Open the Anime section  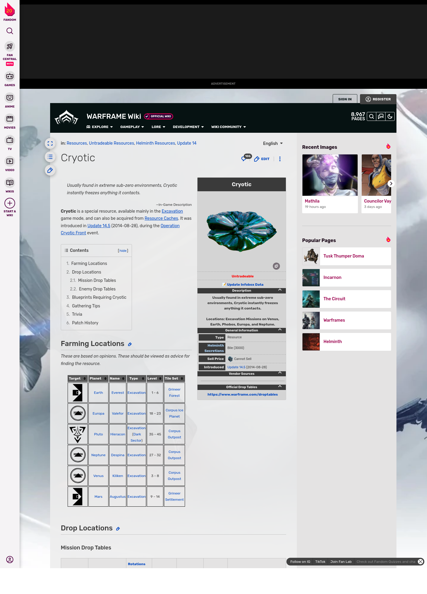[10, 100]
